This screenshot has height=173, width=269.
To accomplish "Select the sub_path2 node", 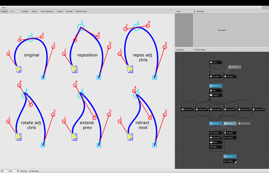I will pos(230,76).
